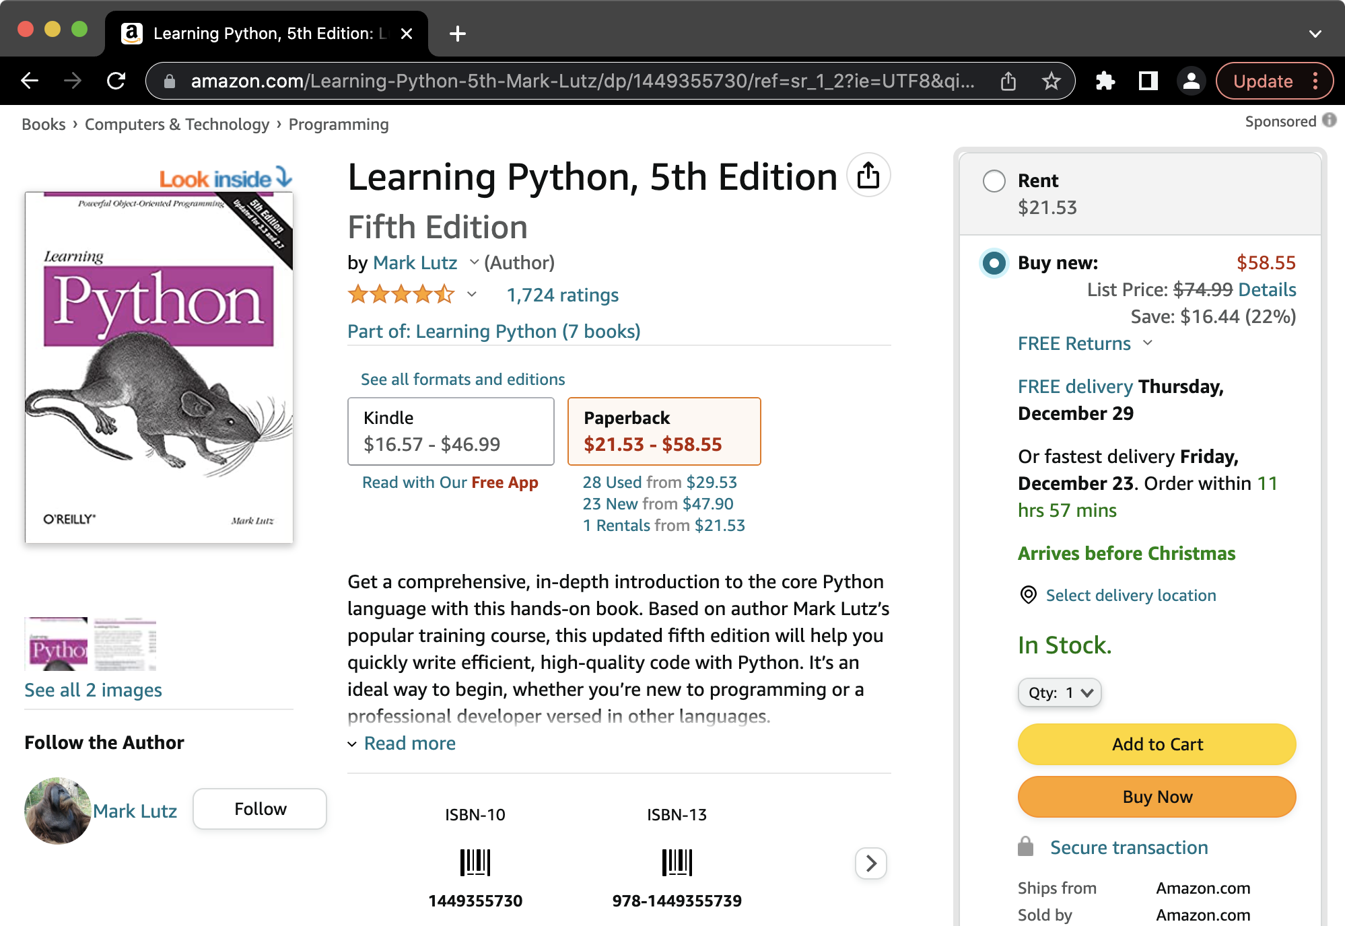The image size is (1345, 926).
Task: Open Mark Lutz link in byline
Action: click(415, 263)
